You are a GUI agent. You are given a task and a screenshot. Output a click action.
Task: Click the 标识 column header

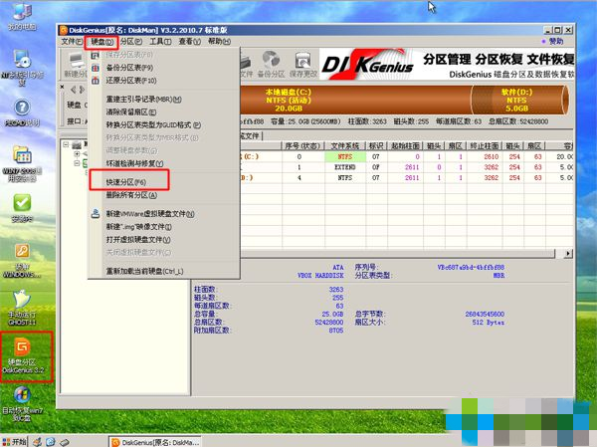tap(376, 146)
